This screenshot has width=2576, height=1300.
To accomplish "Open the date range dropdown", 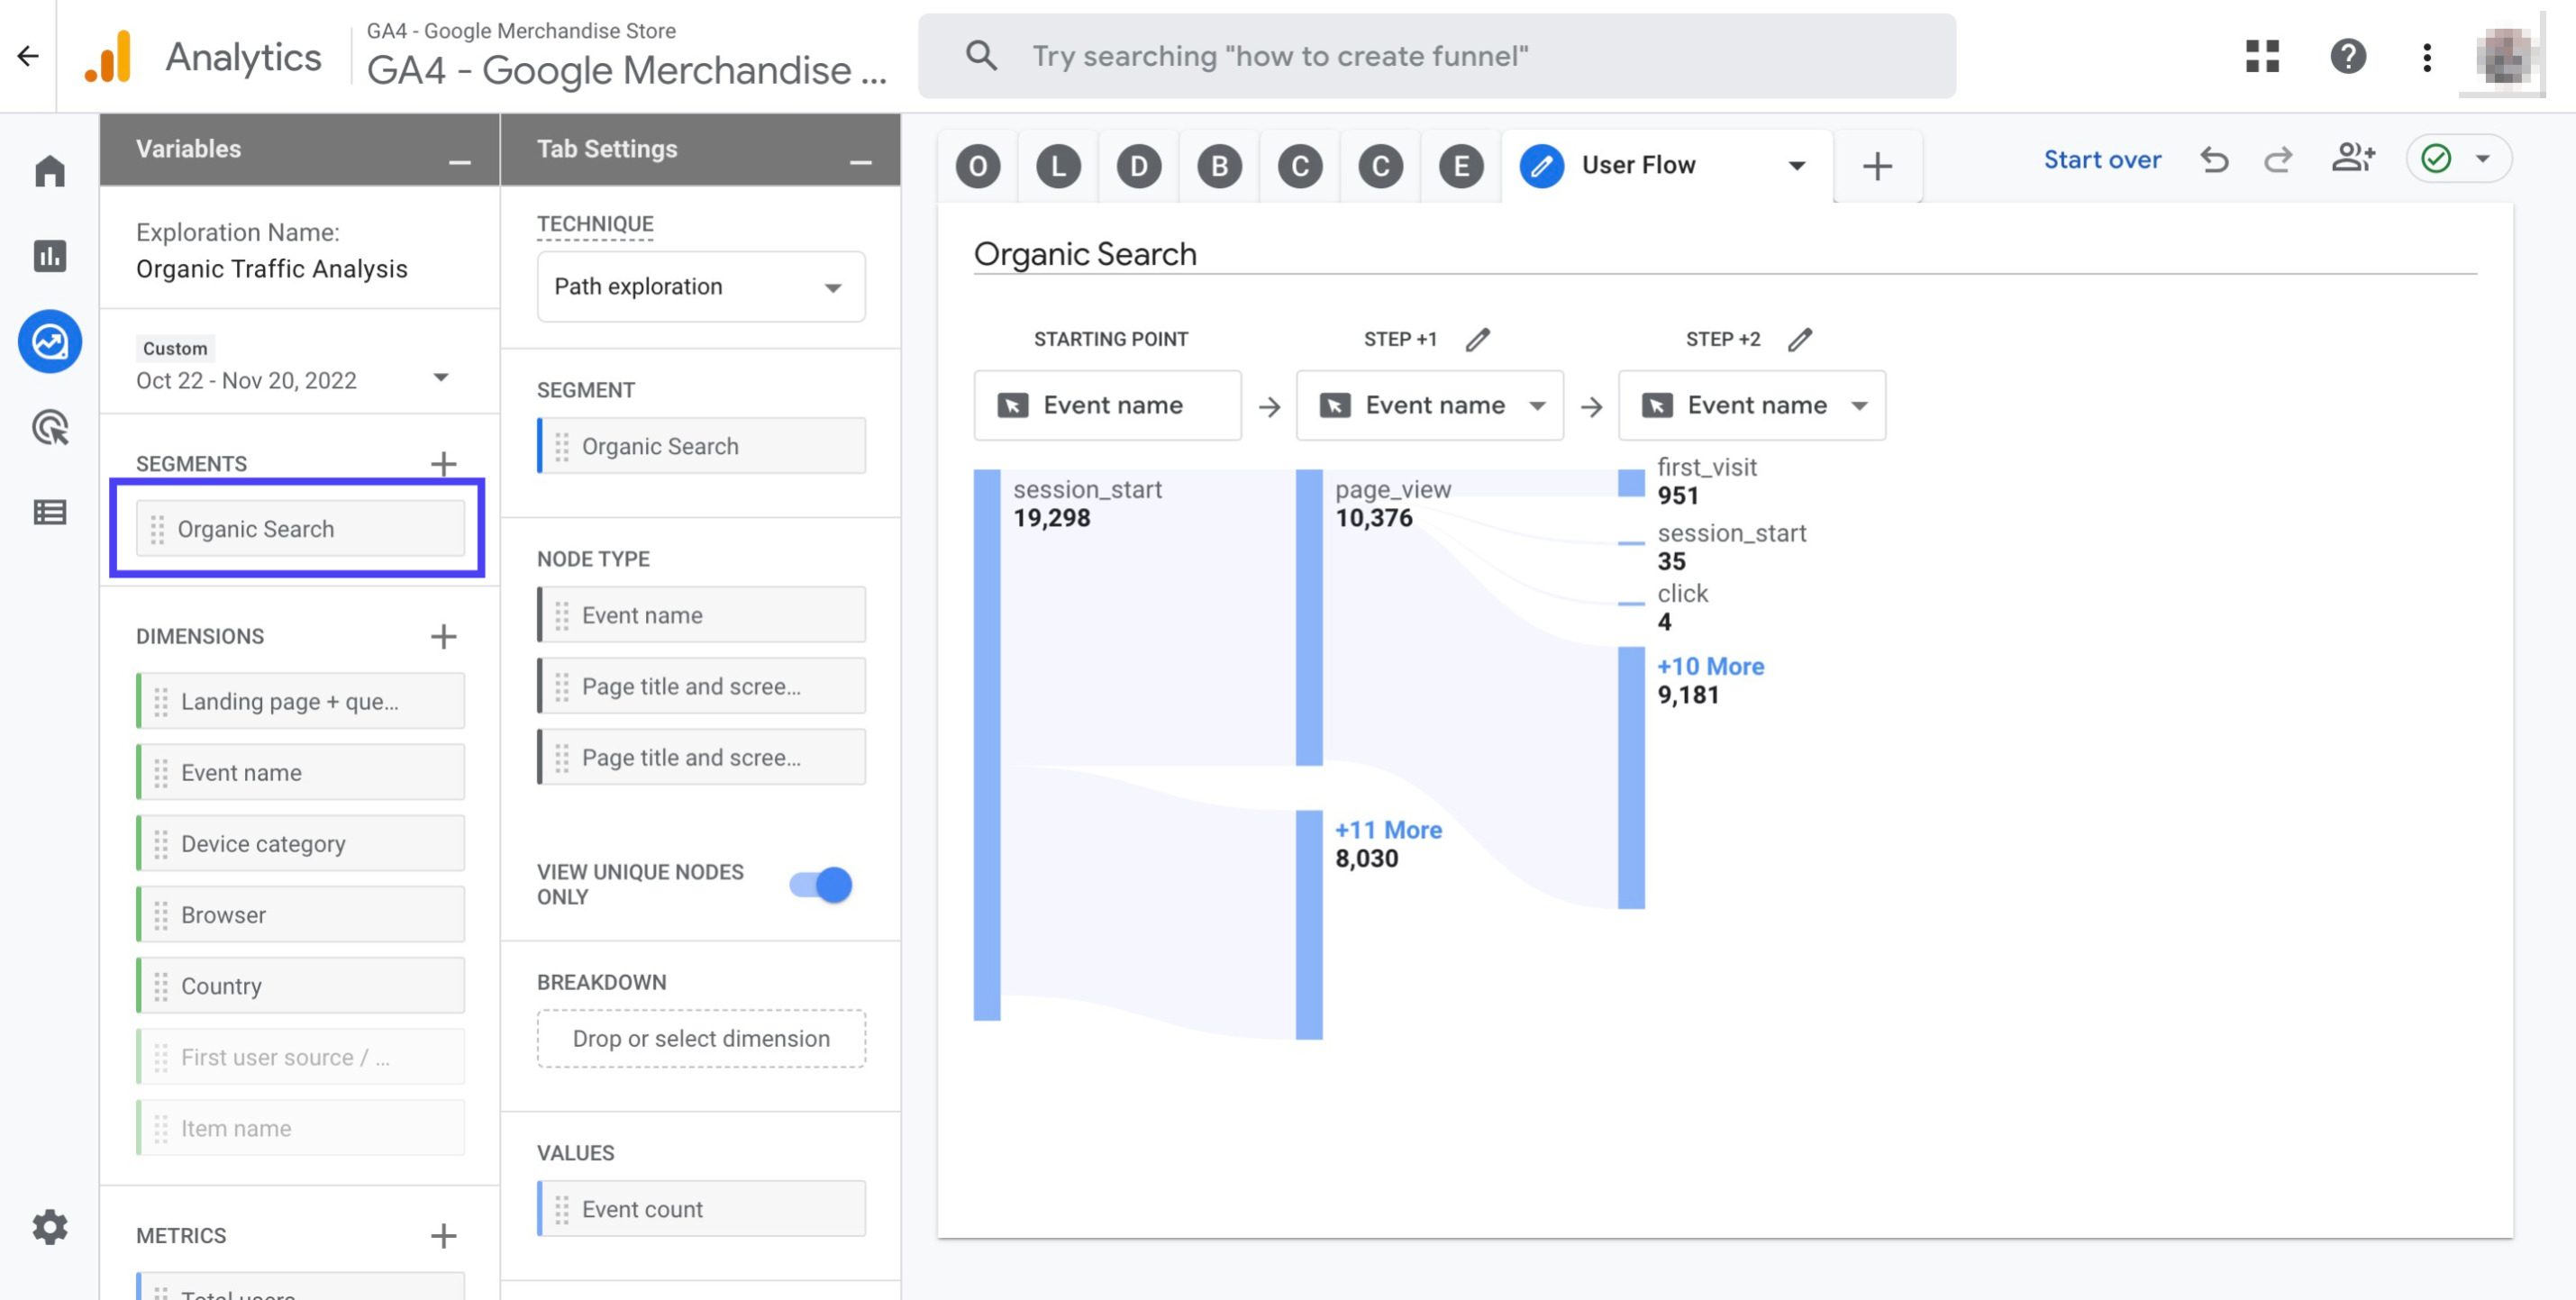I will [440, 378].
